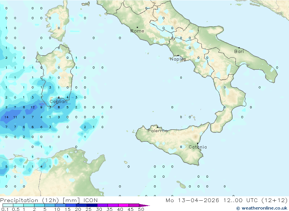This screenshot has width=289, height=211.
Task: Pick the legend swatch between 0.1 and 0.5
Action: [8, 205]
